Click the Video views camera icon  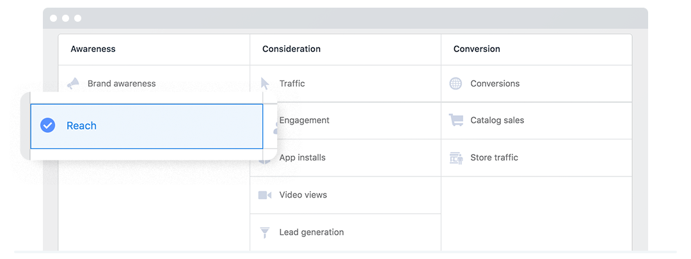tap(265, 194)
